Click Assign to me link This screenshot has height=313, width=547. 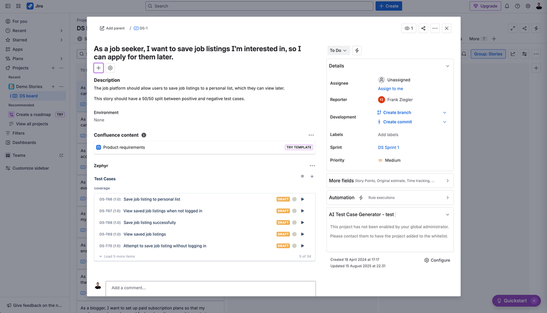390,88
